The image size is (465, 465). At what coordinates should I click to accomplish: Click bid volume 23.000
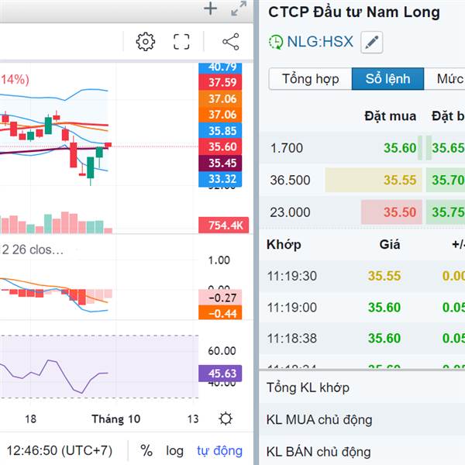pyautogui.click(x=290, y=212)
